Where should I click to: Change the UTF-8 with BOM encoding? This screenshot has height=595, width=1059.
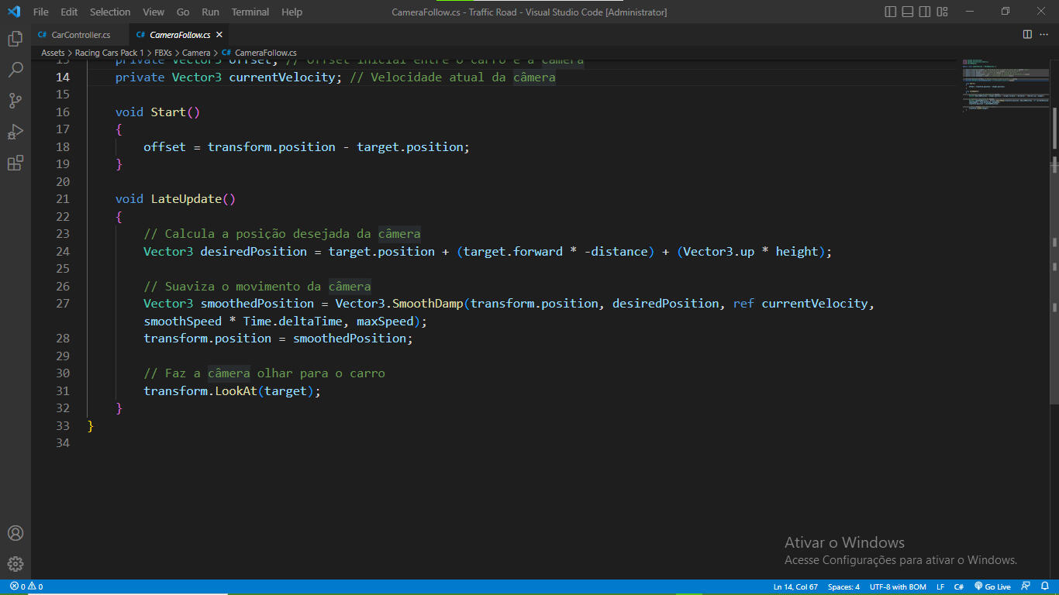(897, 586)
